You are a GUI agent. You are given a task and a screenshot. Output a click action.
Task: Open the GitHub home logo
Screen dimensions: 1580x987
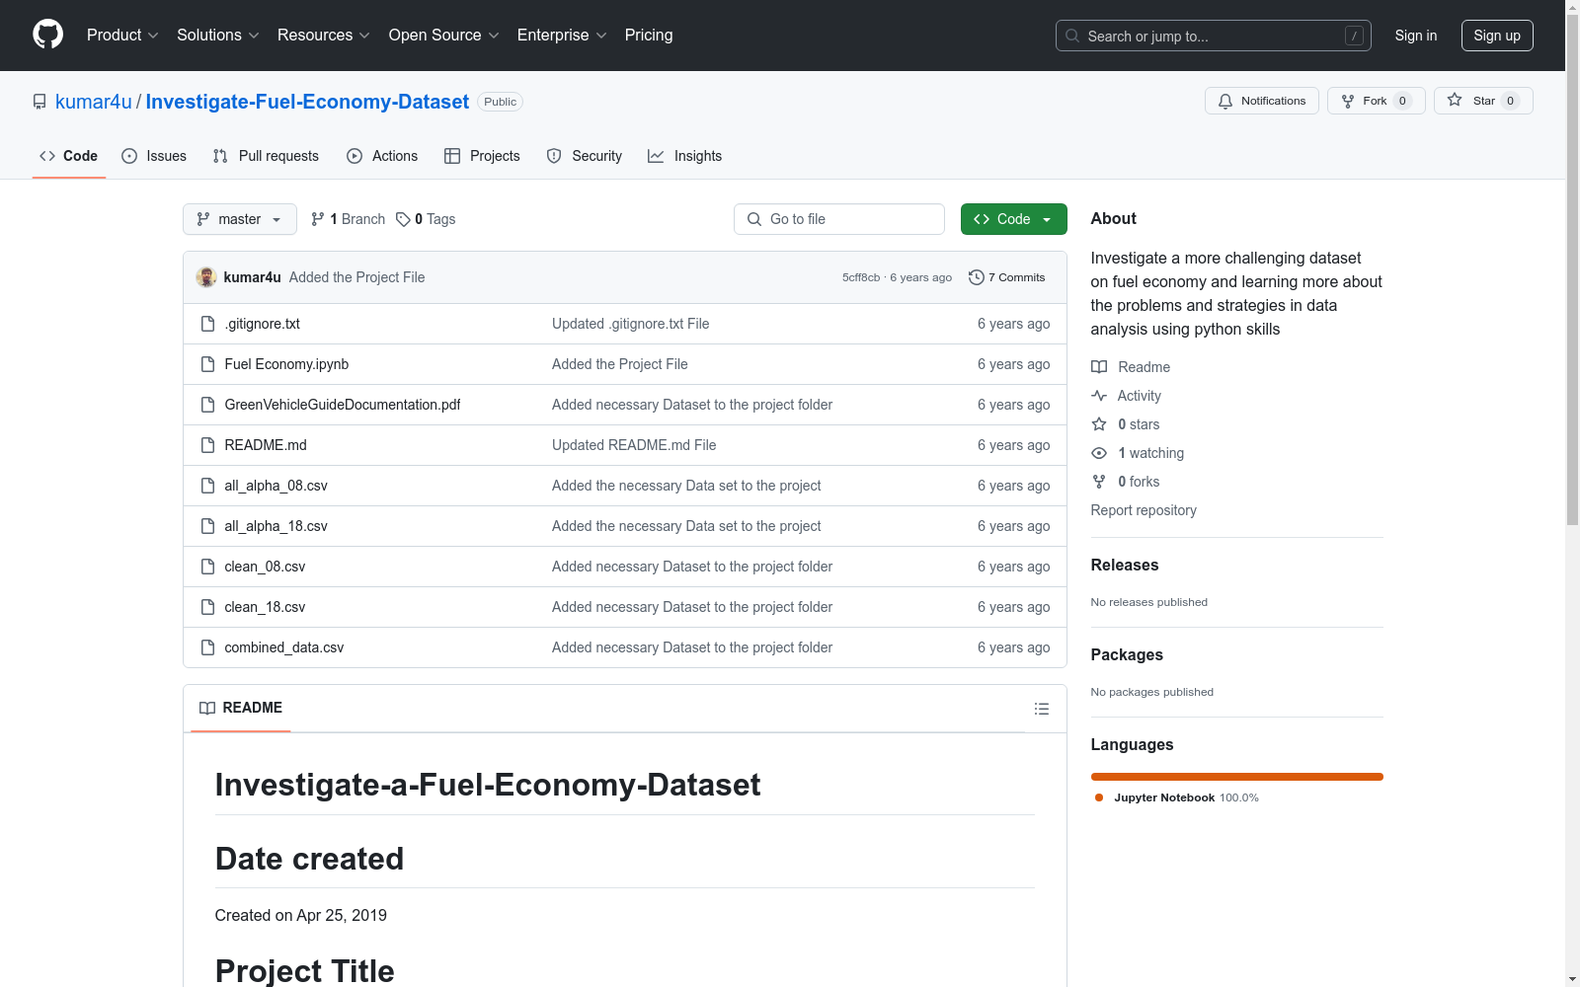[47, 35]
